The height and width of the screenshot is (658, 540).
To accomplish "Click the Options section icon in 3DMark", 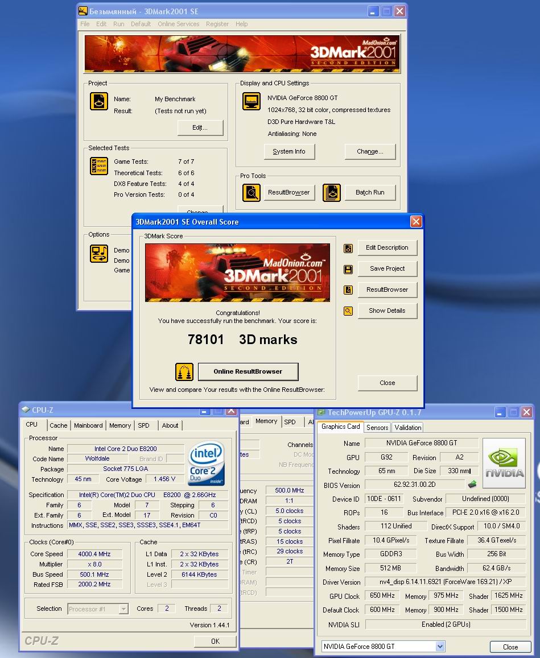I will point(98,254).
